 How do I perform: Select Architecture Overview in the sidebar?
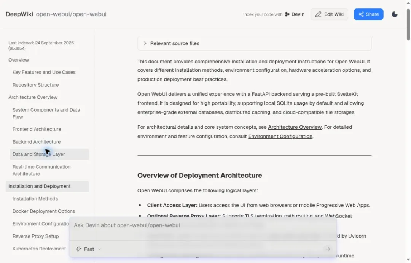click(33, 97)
